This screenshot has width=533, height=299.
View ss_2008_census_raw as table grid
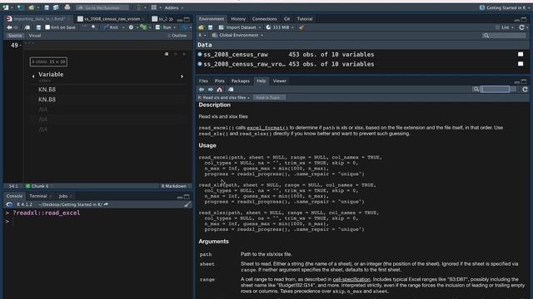pyautogui.click(x=521, y=54)
